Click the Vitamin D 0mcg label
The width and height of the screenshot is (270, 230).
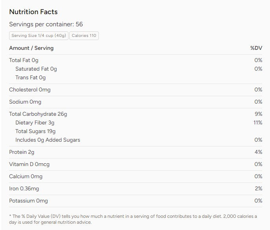click(29, 164)
